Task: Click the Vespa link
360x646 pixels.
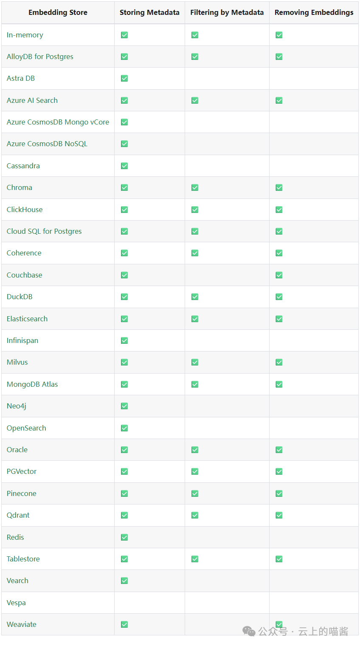Action: tap(16, 603)
